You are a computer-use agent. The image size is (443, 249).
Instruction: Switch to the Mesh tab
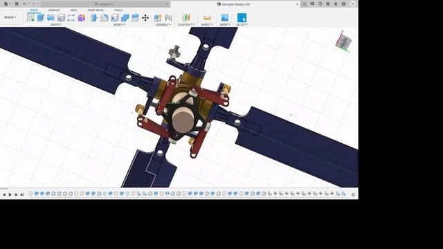(x=73, y=10)
